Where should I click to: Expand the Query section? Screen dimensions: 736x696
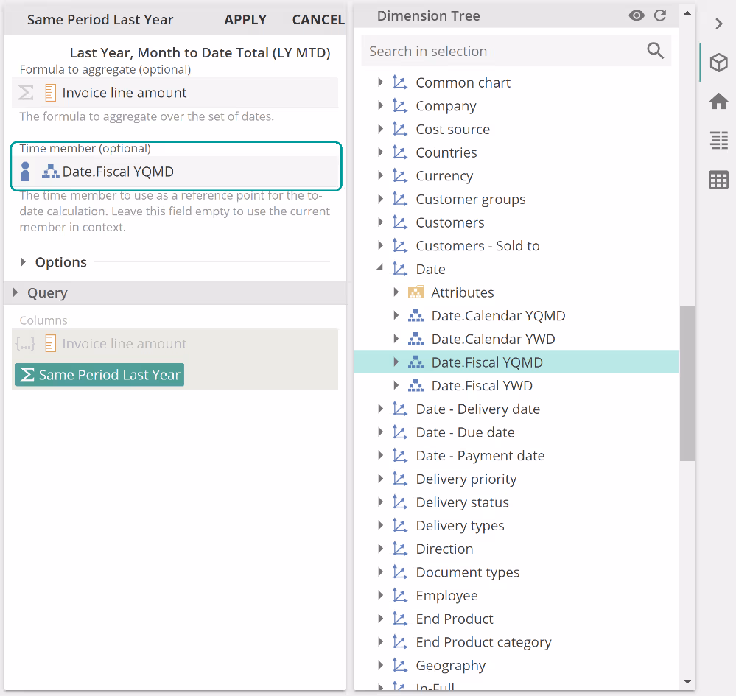[16, 293]
